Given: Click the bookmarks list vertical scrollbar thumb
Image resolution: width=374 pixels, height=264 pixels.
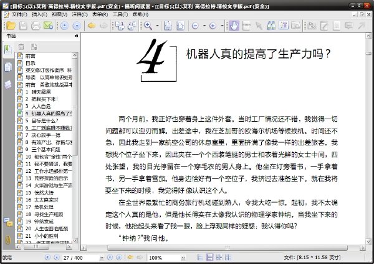Looking at the screenshot, I should click(75, 107).
